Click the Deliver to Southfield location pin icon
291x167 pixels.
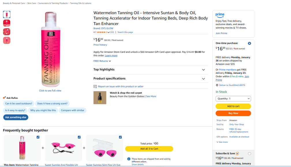[x=217, y=85]
